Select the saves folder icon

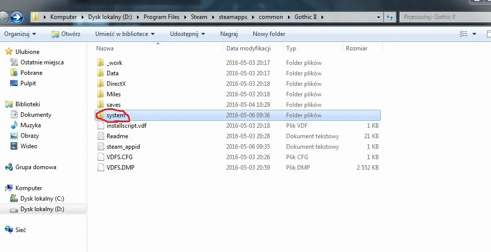pos(101,105)
